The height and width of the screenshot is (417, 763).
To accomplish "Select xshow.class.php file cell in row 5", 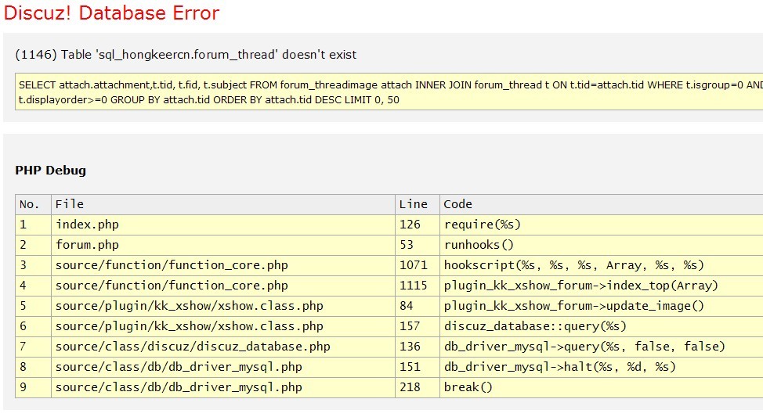I will [223, 306].
